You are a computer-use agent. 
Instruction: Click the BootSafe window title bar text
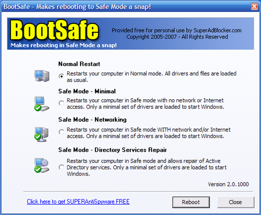coord(77,7)
